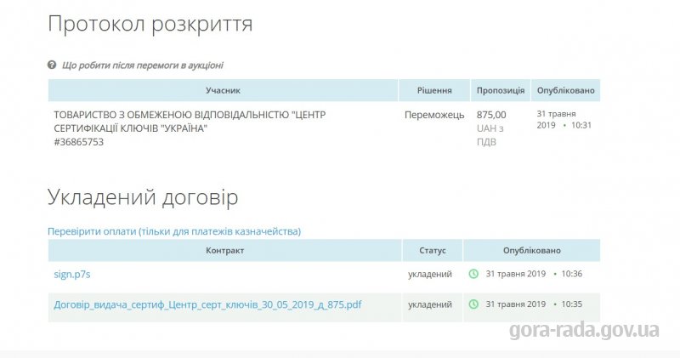This screenshot has width=680, height=358.
Task: Select the participant name 'ЦЕНТР СЕРТИФІКАЦІЇ КЛЮЧІВ'
Action: pyautogui.click(x=190, y=122)
